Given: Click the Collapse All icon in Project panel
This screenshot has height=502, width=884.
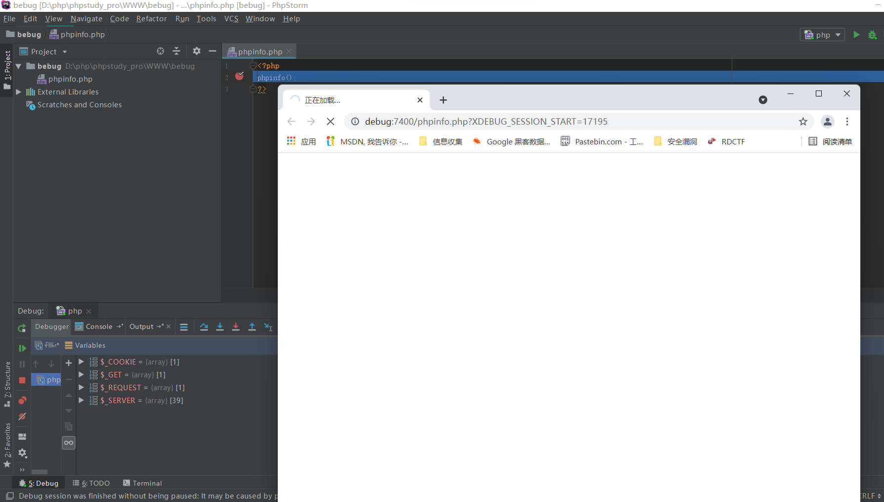Looking at the screenshot, I should (x=177, y=51).
